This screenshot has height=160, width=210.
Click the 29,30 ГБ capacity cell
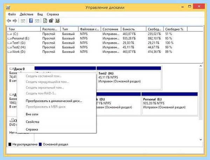pyautogui.click(x=128, y=43)
